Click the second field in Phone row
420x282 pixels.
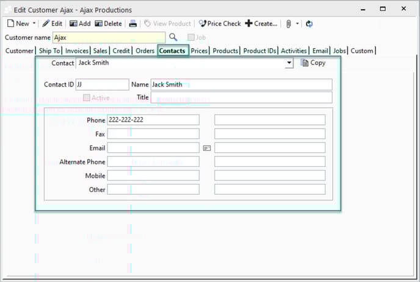tap(270, 120)
